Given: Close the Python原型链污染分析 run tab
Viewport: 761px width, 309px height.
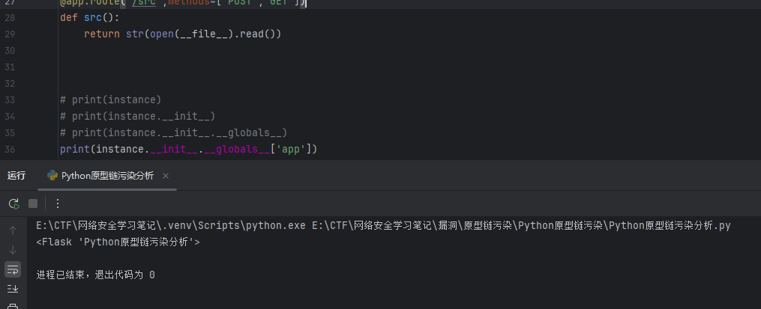Looking at the screenshot, I should (166, 176).
